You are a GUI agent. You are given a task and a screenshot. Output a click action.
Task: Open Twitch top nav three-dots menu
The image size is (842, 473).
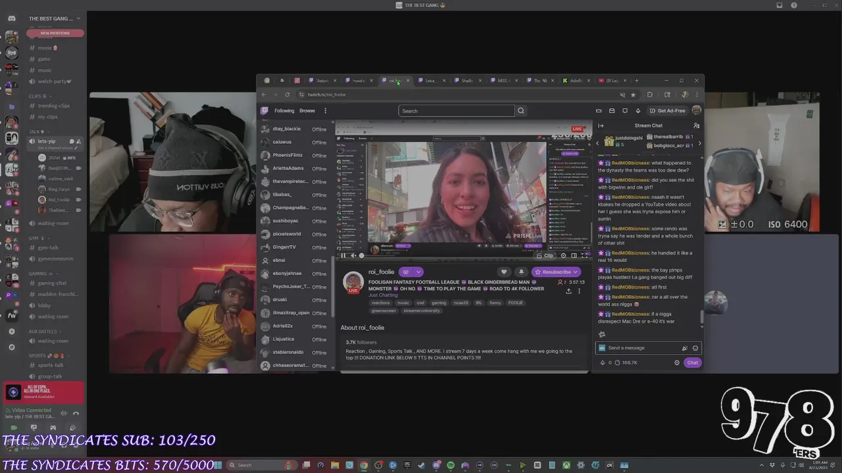click(325, 110)
